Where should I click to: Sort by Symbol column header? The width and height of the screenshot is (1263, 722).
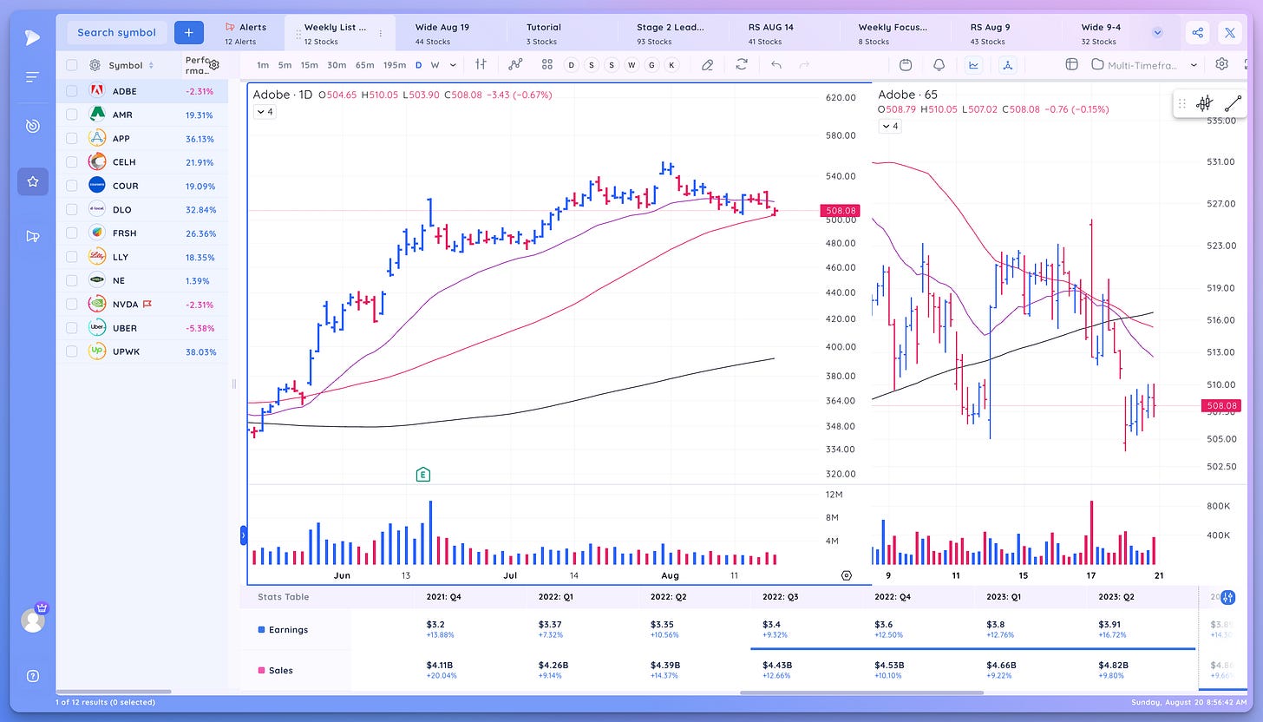coord(131,65)
